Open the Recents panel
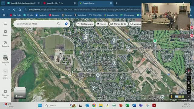Screen dimensions: 194x109 click(5, 44)
